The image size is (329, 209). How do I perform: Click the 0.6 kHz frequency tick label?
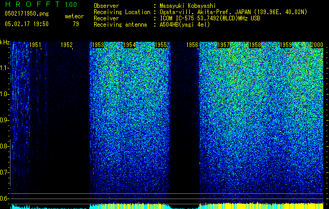tap(4, 199)
